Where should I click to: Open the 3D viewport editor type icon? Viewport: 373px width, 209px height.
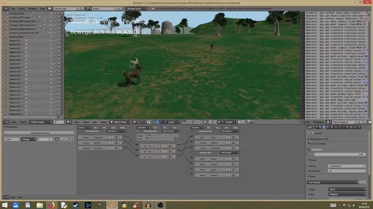(69, 122)
